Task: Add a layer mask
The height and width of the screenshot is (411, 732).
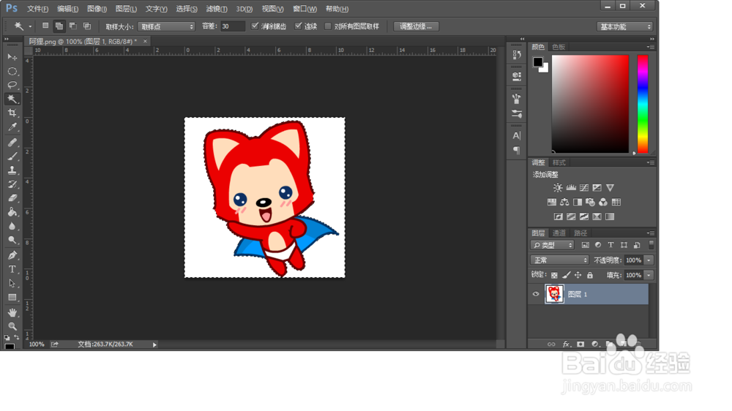Action: pyautogui.click(x=580, y=344)
